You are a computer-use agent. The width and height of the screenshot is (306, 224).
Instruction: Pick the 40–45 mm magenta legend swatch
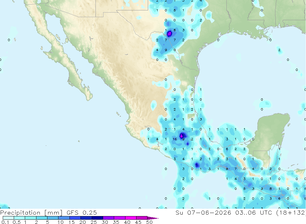(131, 218)
